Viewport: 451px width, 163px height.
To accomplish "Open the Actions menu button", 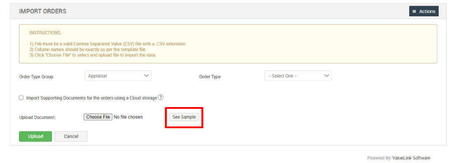I will pos(424,11).
